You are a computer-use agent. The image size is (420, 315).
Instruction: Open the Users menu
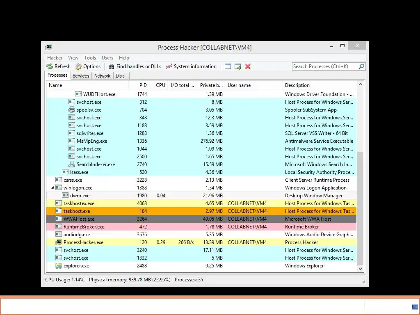tap(107, 58)
